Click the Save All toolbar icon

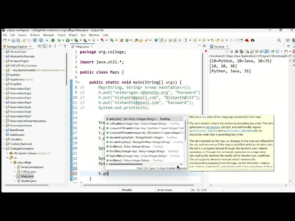[x=18, y=40]
